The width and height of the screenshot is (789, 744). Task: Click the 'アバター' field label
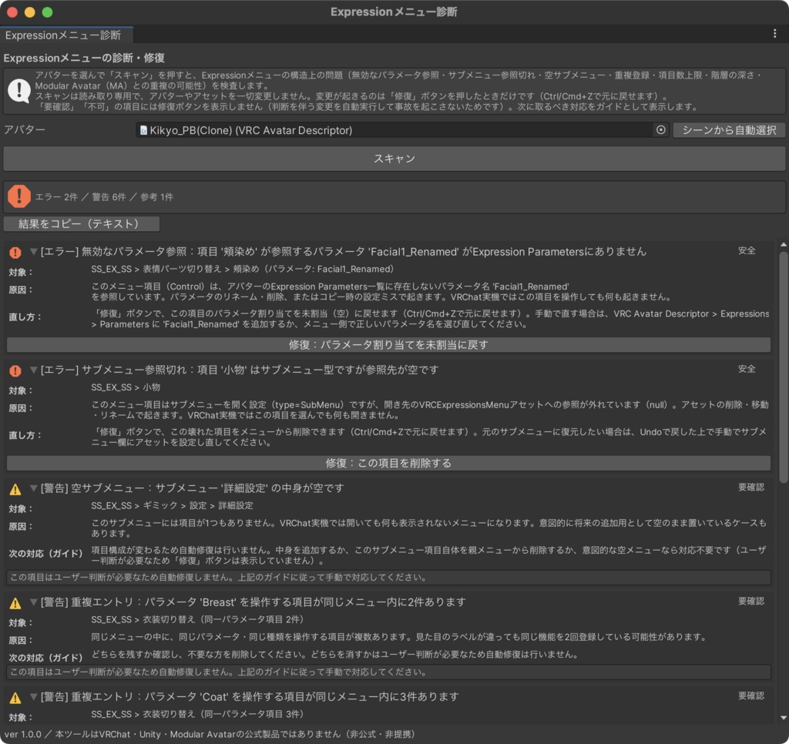click(x=24, y=130)
